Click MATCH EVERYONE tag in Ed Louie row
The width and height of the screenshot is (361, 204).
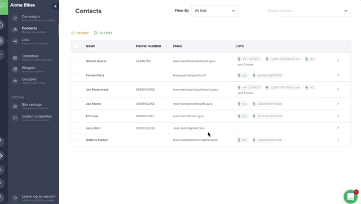267,116
